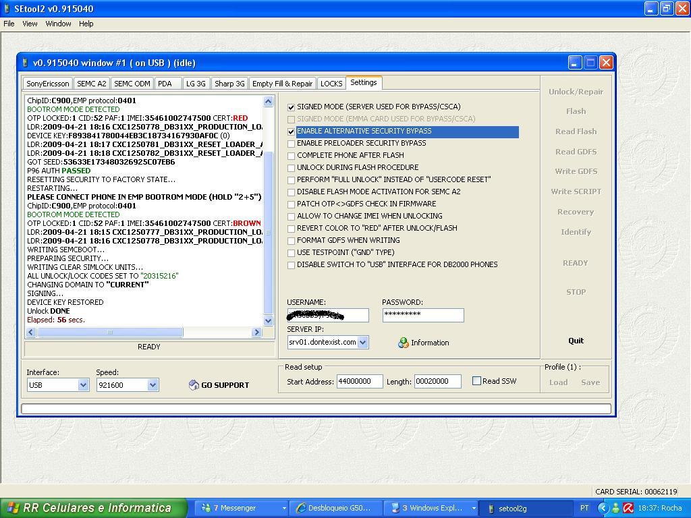Click the Unlock/Repair button
691x518 pixels.
(576, 92)
